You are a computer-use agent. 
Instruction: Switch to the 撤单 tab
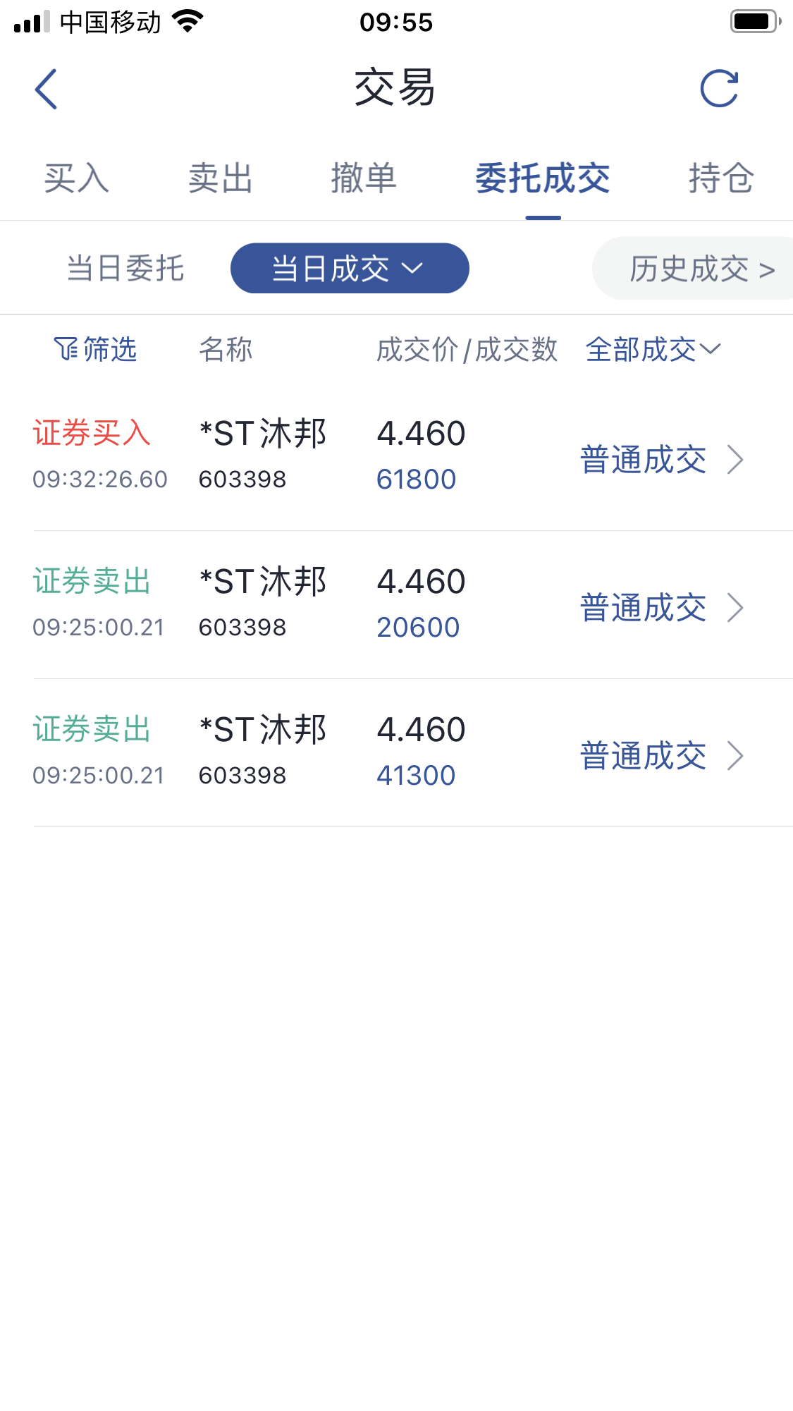(x=364, y=178)
